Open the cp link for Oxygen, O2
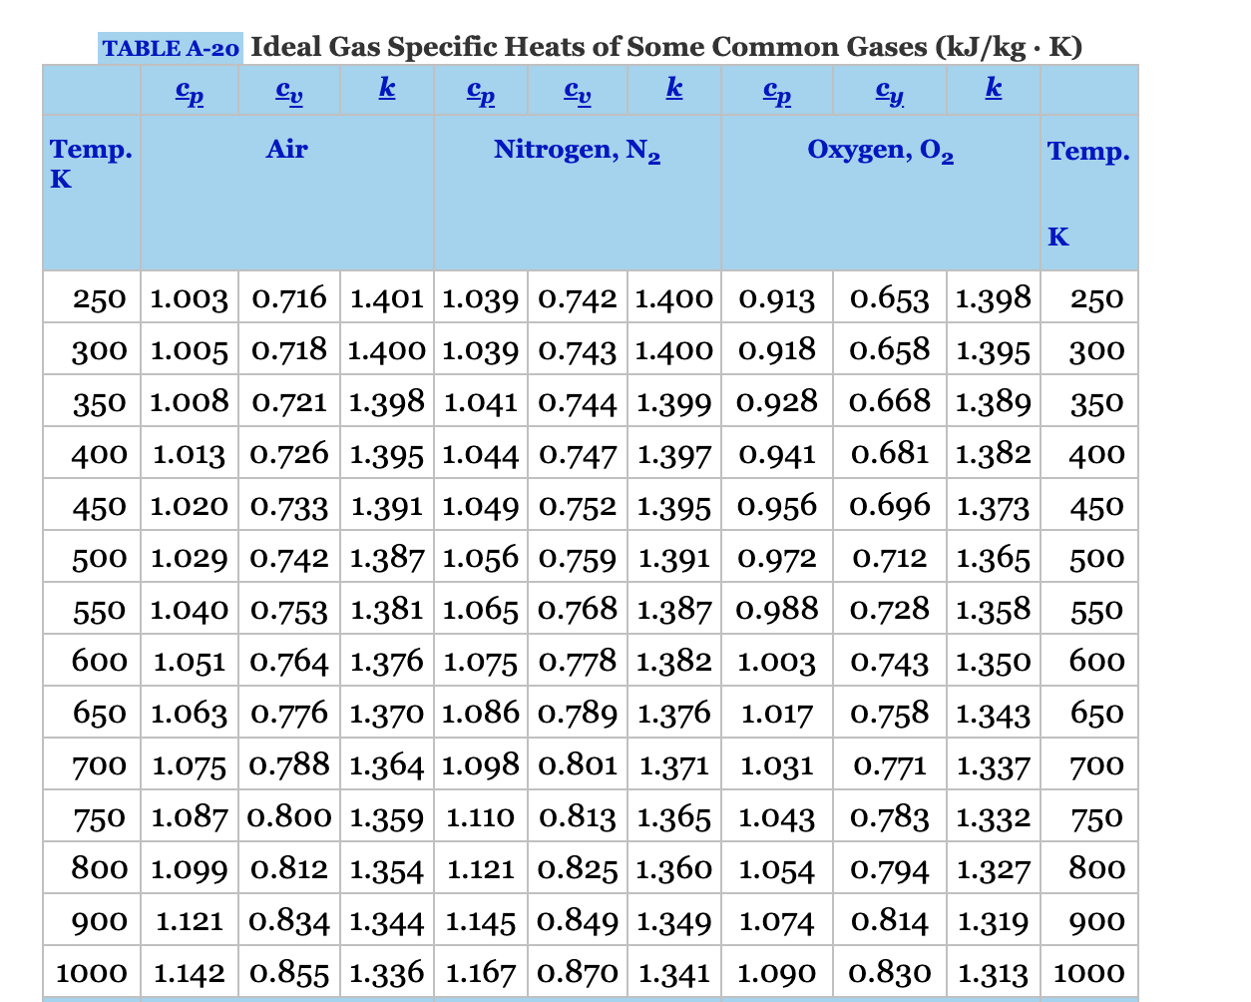The height and width of the screenshot is (1002, 1251). point(777,90)
